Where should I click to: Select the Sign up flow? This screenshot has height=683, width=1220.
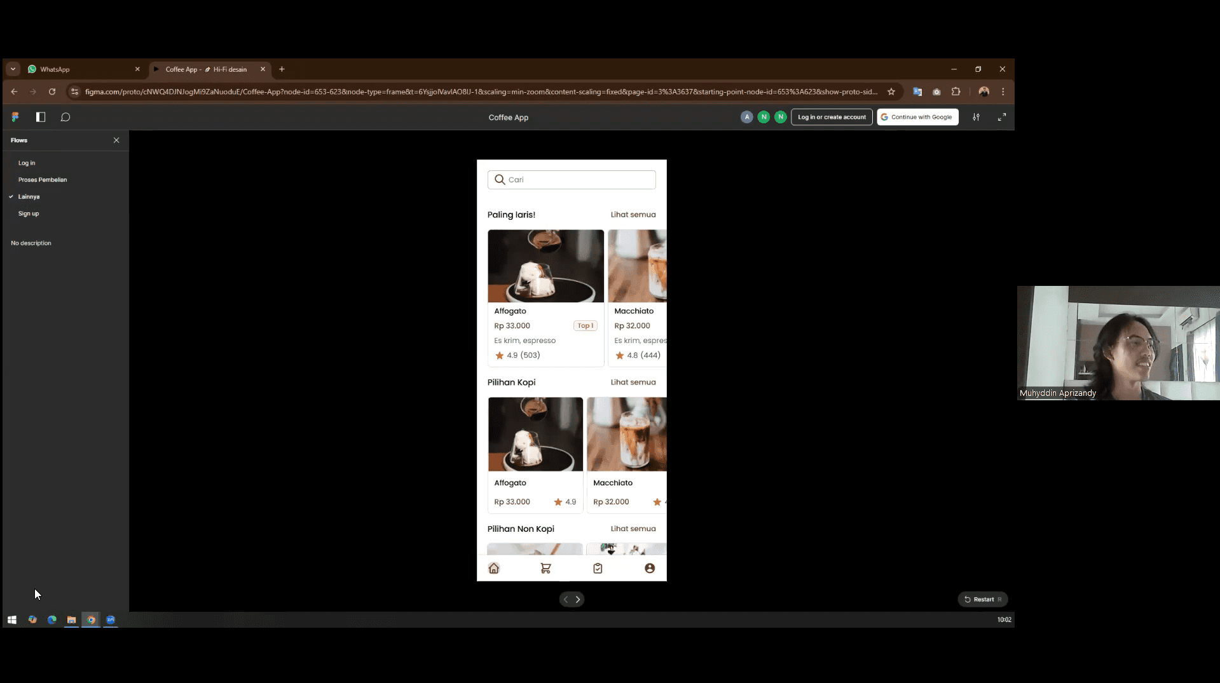(29, 213)
